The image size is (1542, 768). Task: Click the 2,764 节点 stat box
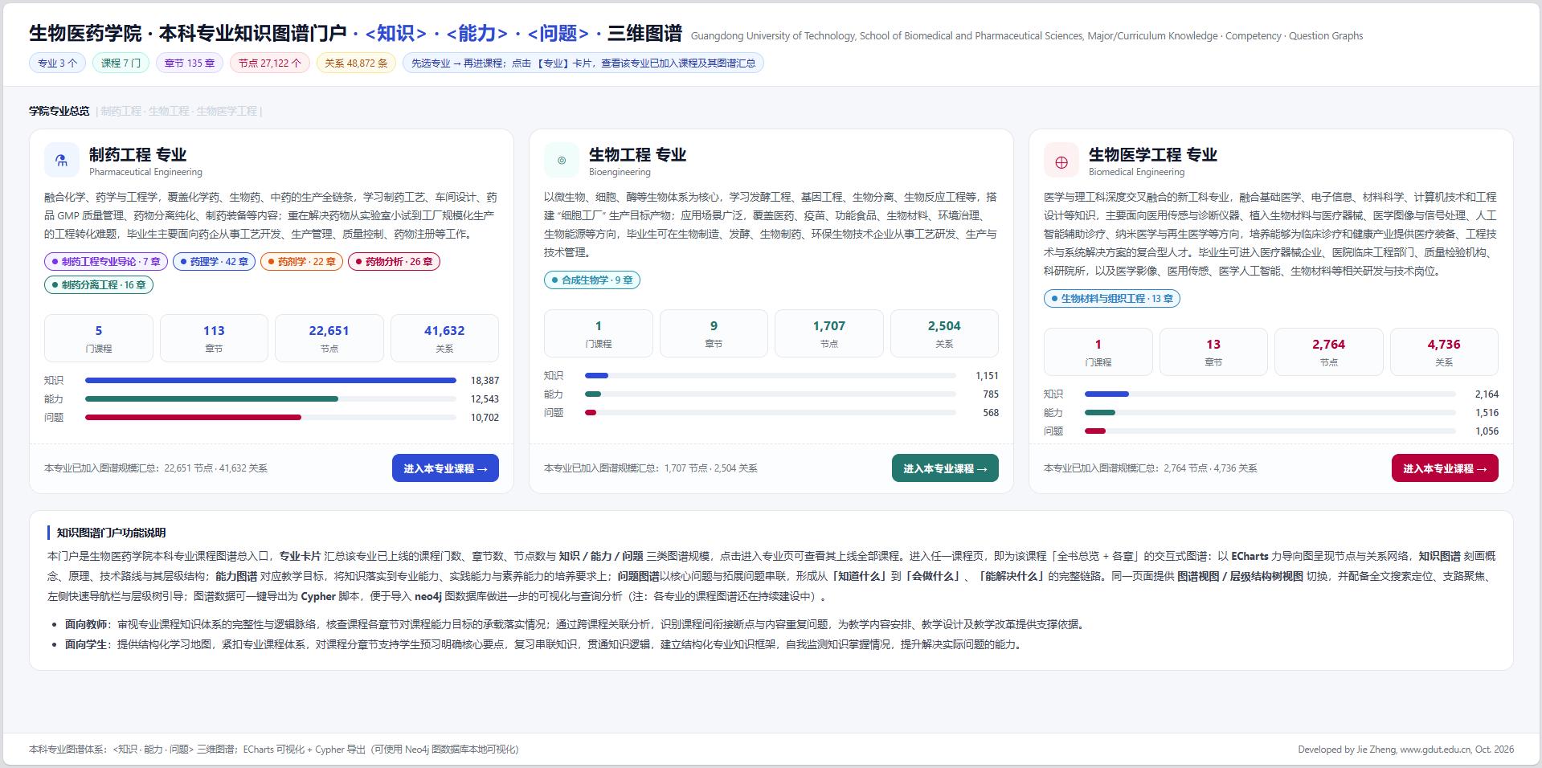[x=1329, y=352]
